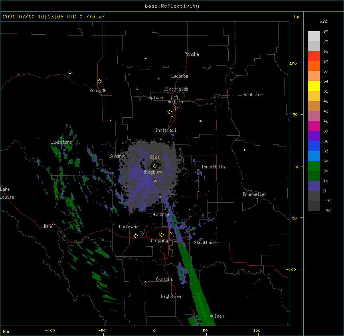Image resolution: width=344 pixels, height=336 pixels.
Task: Click the yellow diamond marker below Cochrane
Action: click(x=136, y=235)
